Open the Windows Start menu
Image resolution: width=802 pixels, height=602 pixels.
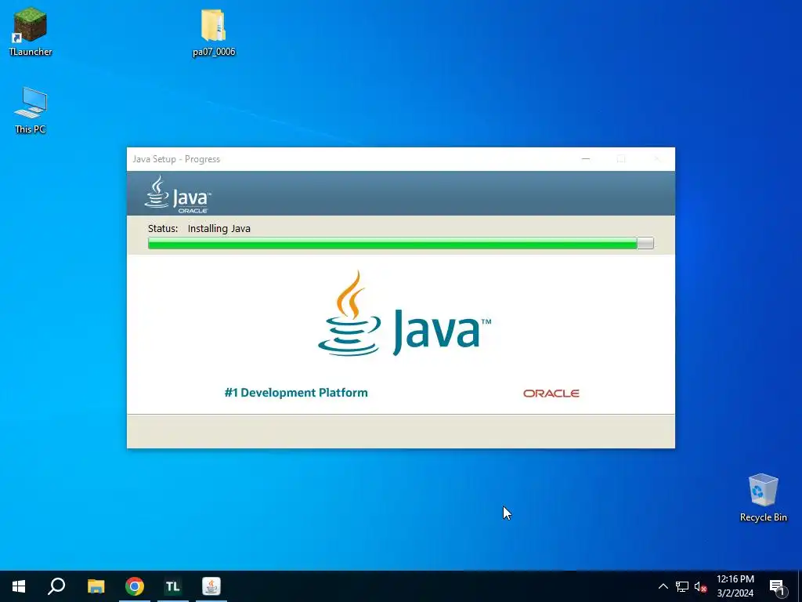click(19, 586)
